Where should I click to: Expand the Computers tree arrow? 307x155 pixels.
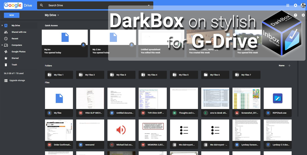2,45
